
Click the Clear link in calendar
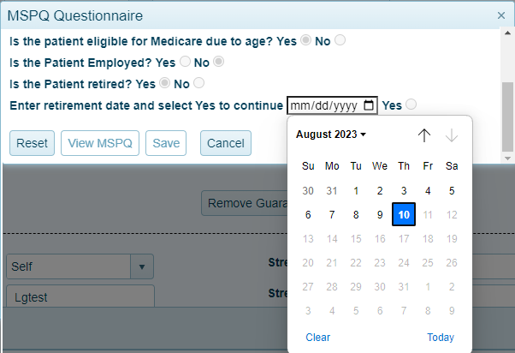coord(317,338)
